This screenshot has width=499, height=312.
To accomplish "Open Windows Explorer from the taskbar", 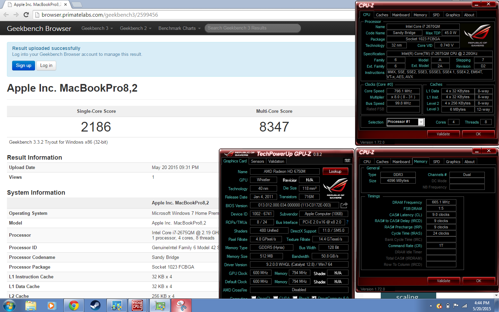I will (x=31, y=306).
